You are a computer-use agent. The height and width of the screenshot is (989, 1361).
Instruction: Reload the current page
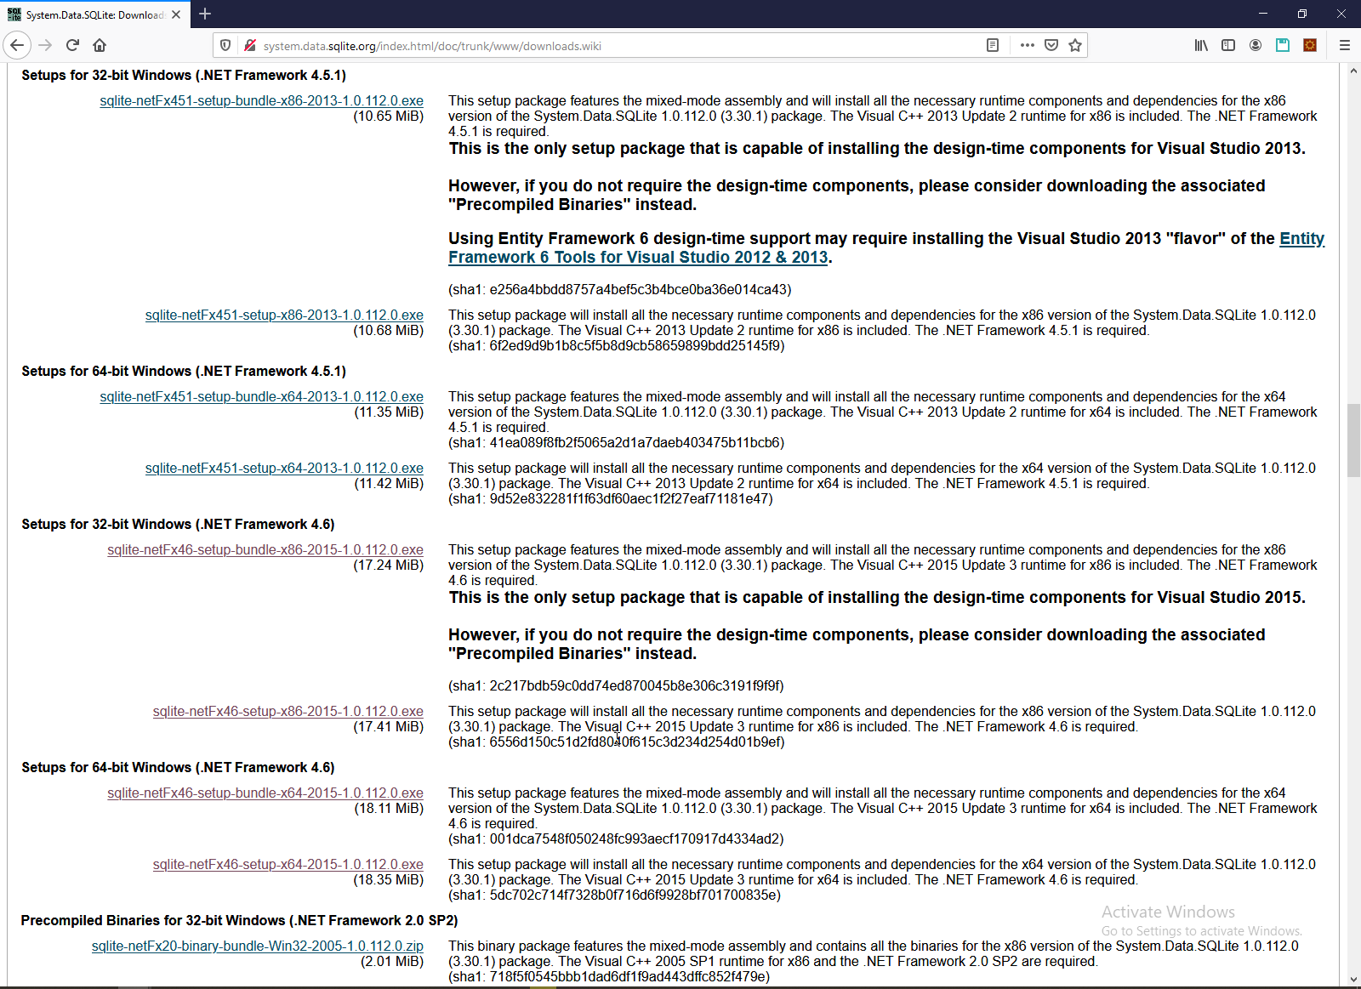73,45
